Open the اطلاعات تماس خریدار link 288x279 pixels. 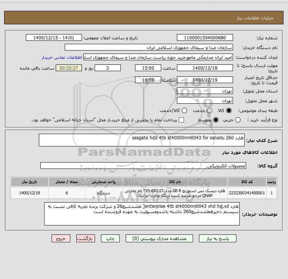tap(62, 57)
